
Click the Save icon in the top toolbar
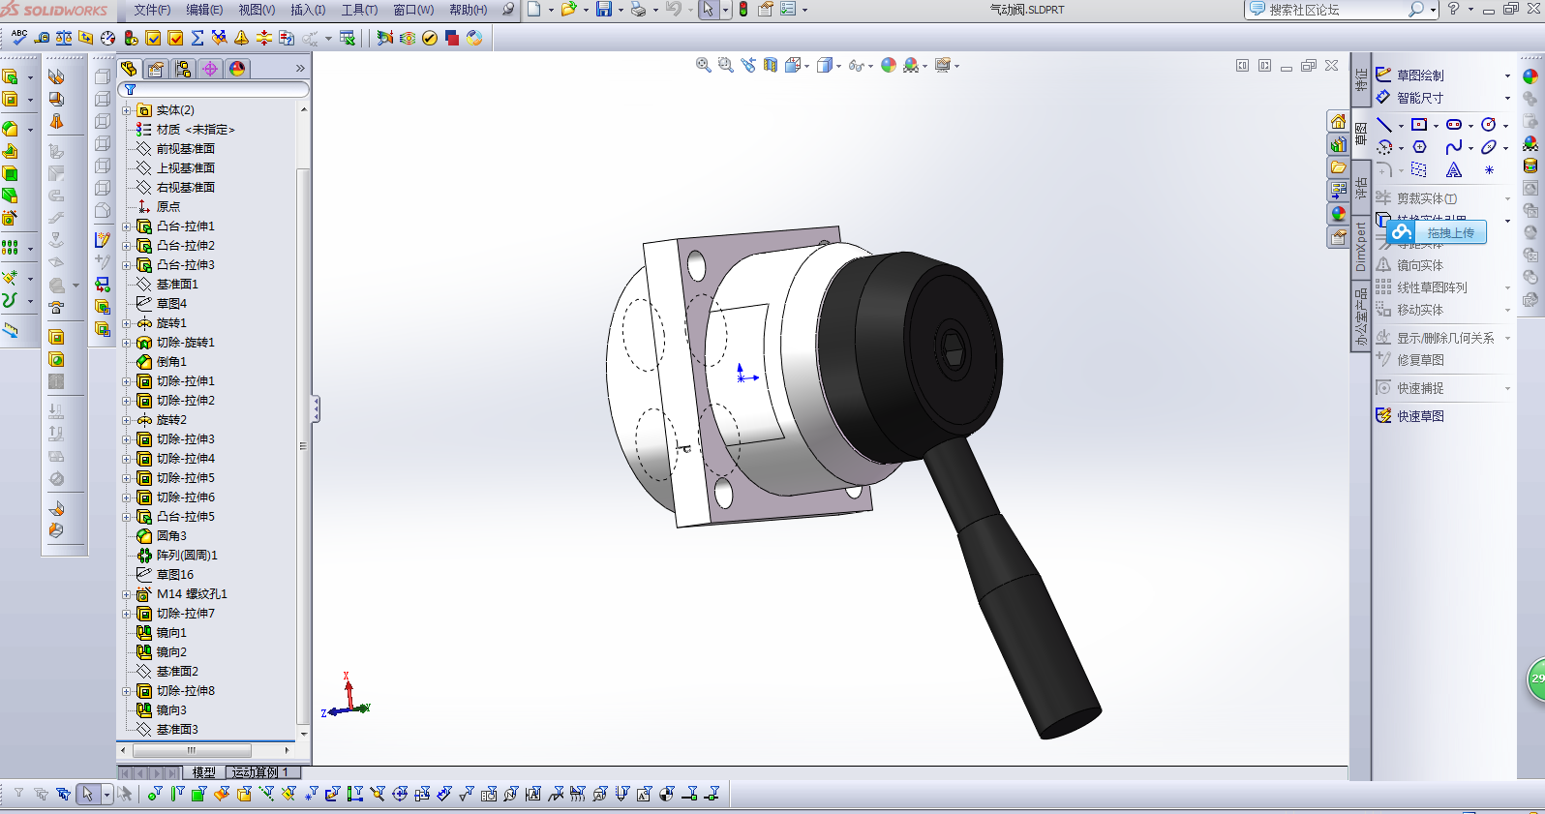point(604,10)
